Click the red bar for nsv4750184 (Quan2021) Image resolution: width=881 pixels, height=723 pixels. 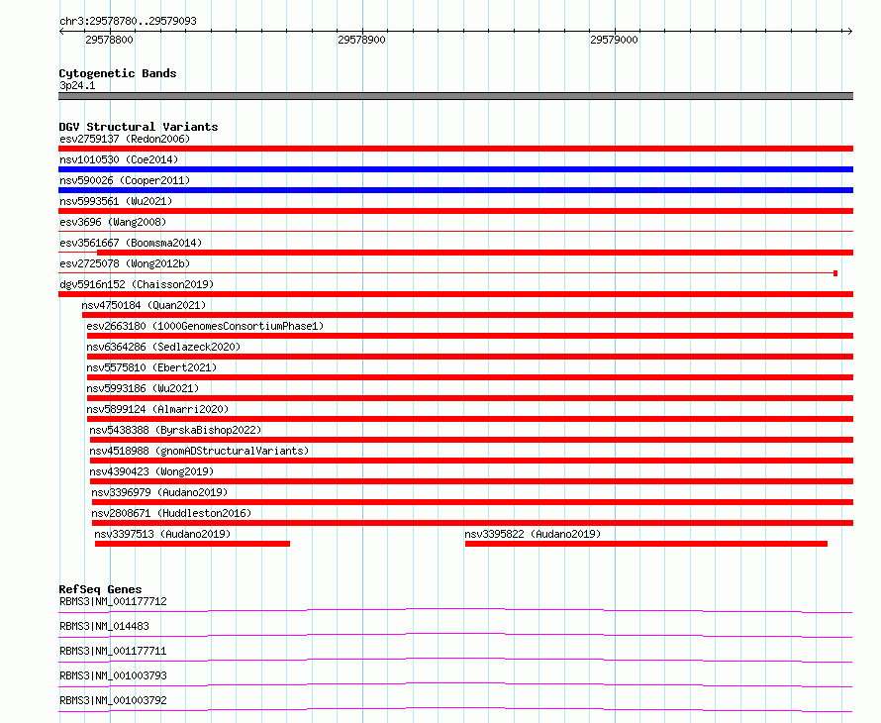[467, 315]
